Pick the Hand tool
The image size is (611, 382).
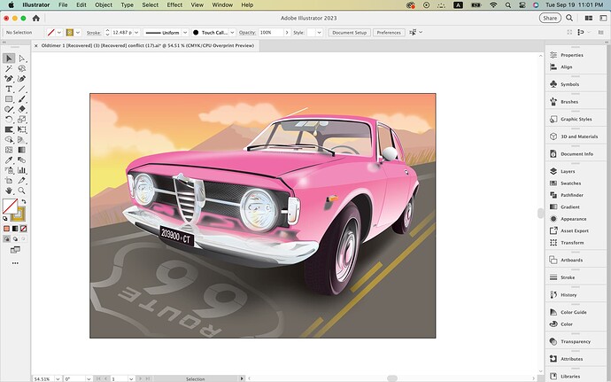[x=9, y=190]
